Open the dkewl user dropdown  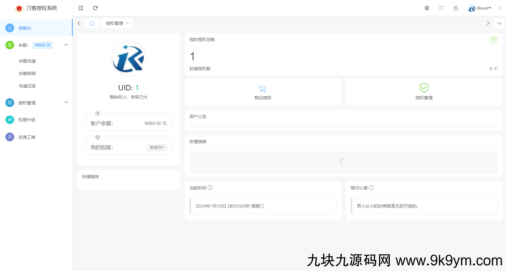tap(480, 8)
